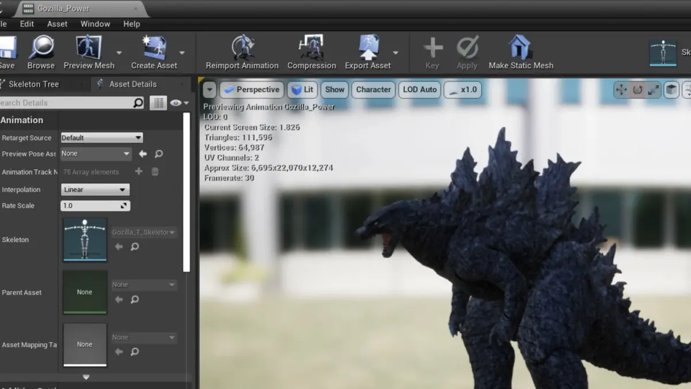Open Compression settings from toolbar
691x389 pixels.
(312, 52)
